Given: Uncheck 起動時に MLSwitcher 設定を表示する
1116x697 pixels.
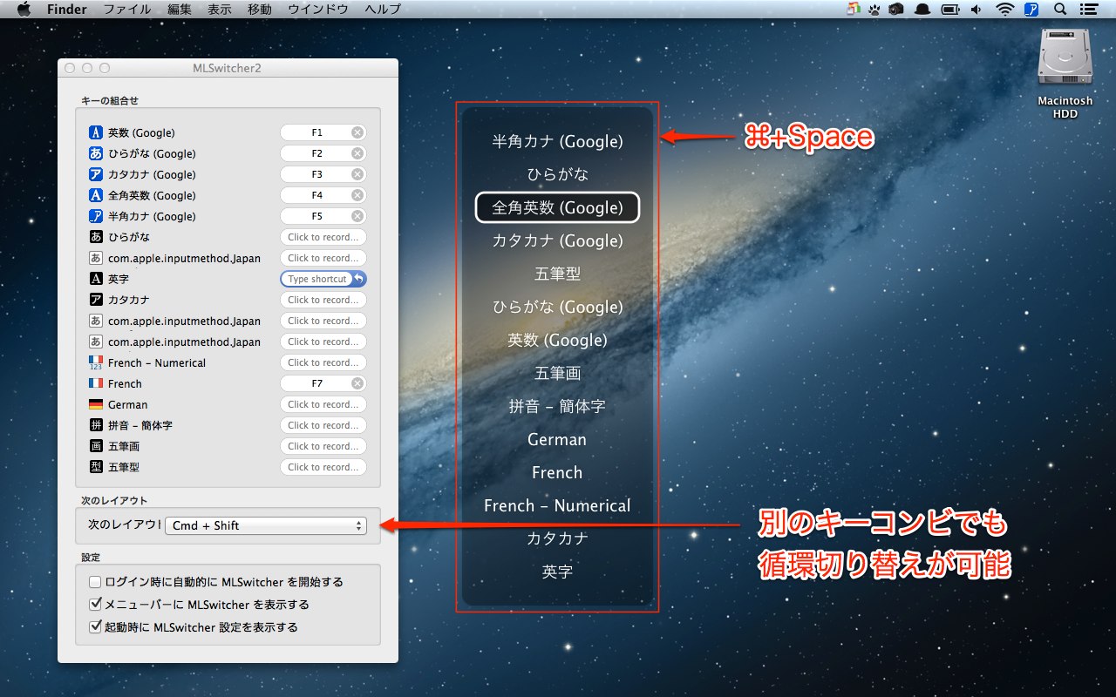Looking at the screenshot, I should [x=96, y=627].
